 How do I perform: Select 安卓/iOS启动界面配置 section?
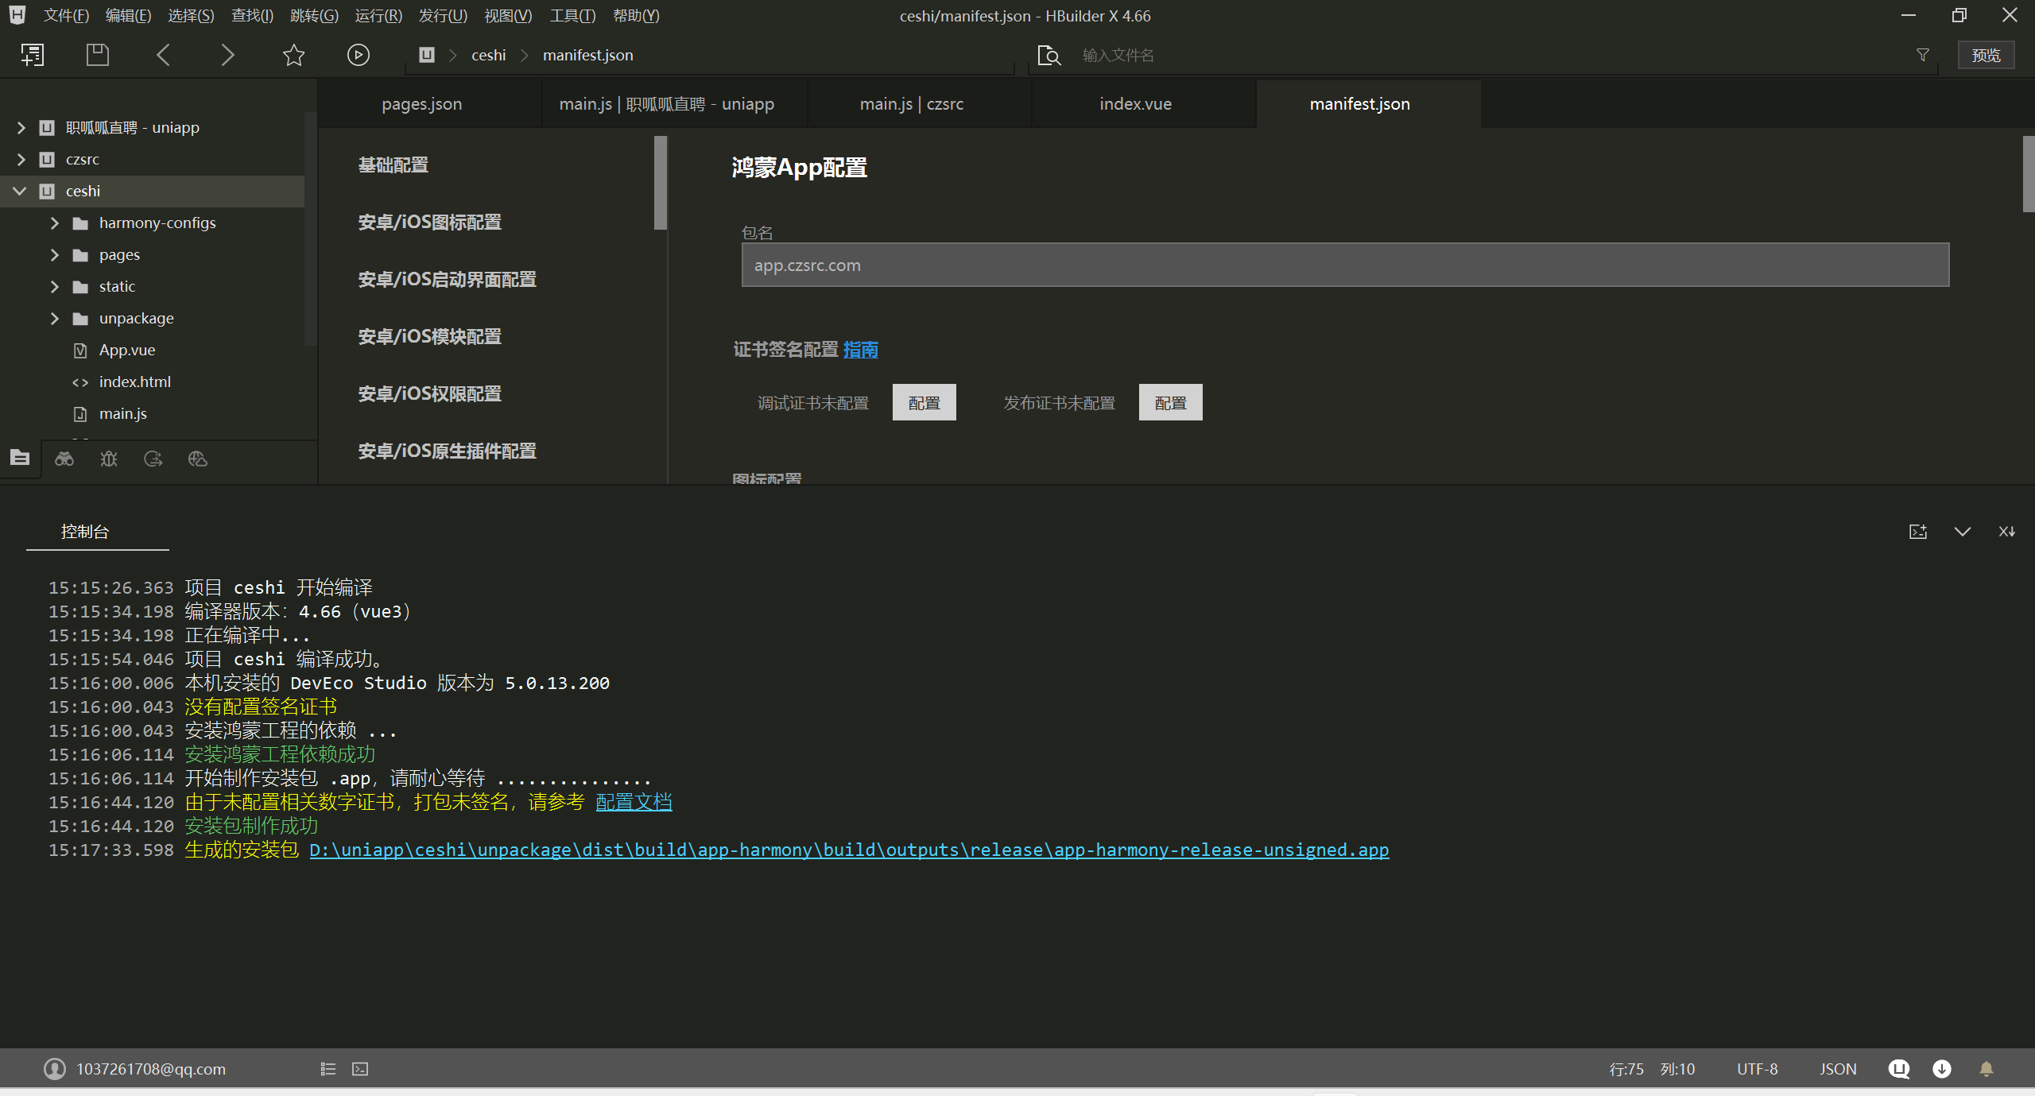447,280
